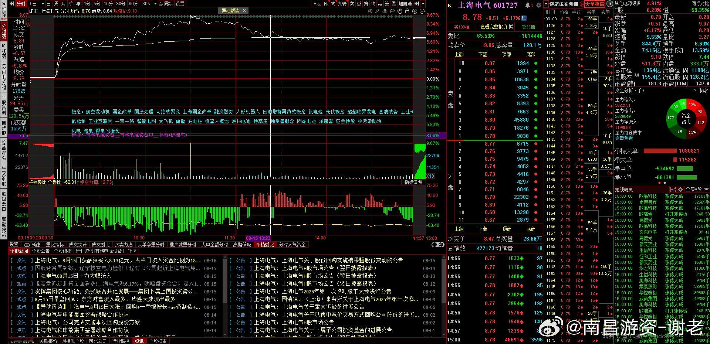Viewport: 710px width, 344px height.
Task: Click the lock icon in chart toolbar
Action: pyautogui.click(x=407, y=11)
